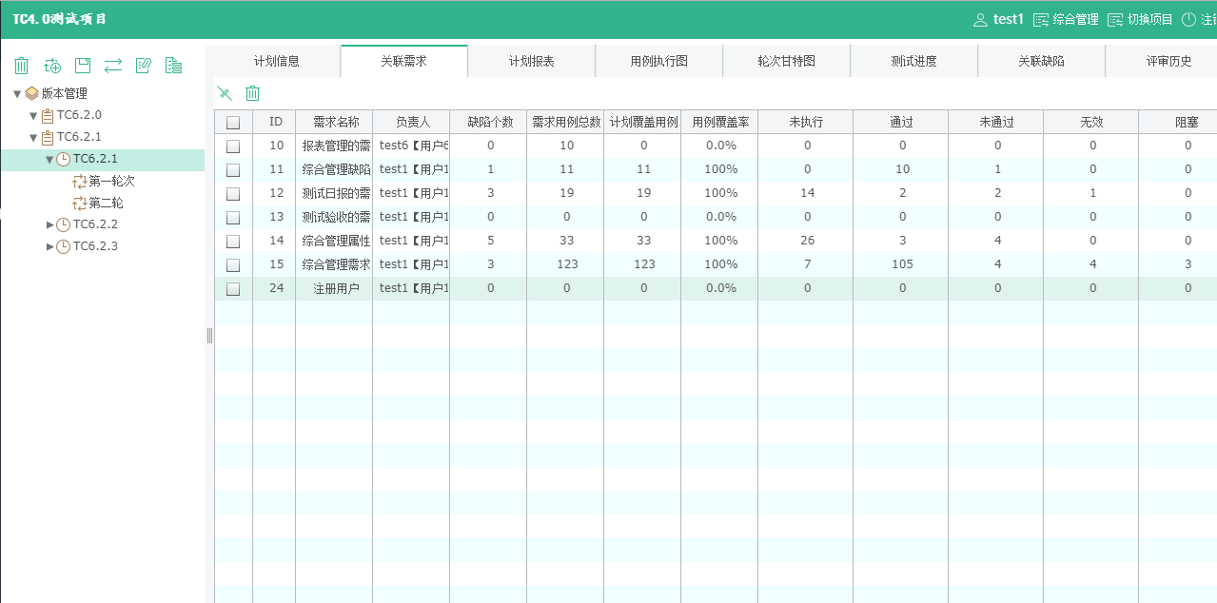The image size is (1217, 603).
Task: Check the box for requirement ID 10
Action: tap(233, 146)
